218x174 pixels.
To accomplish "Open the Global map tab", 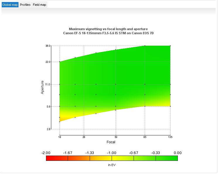I will pyautogui.click(x=10, y=5).
